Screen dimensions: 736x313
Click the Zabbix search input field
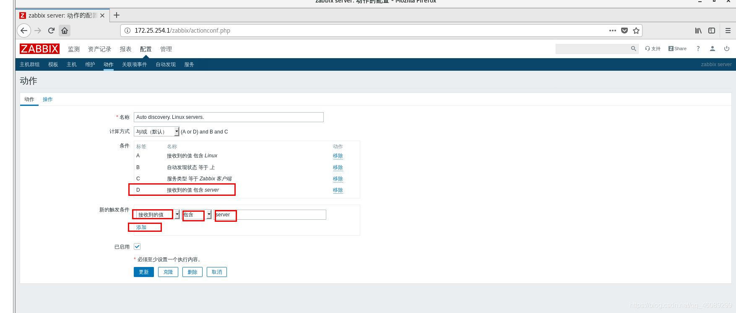tap(592, 49)
